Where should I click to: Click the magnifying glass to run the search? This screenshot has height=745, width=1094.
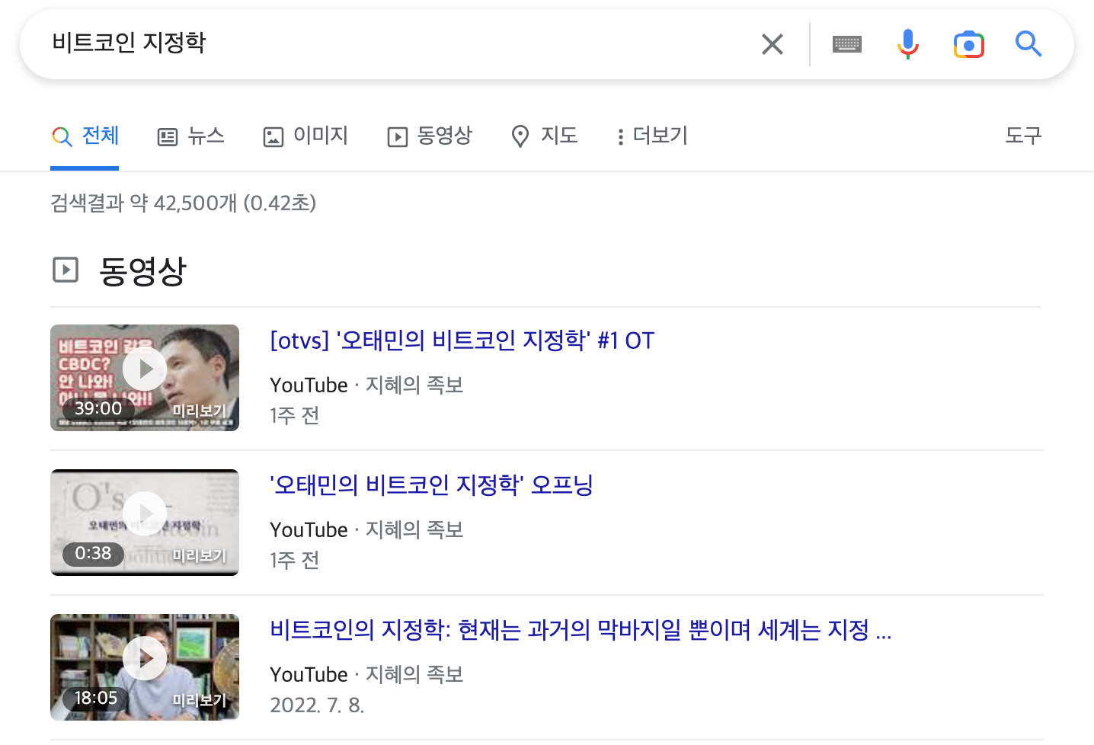1028,44
